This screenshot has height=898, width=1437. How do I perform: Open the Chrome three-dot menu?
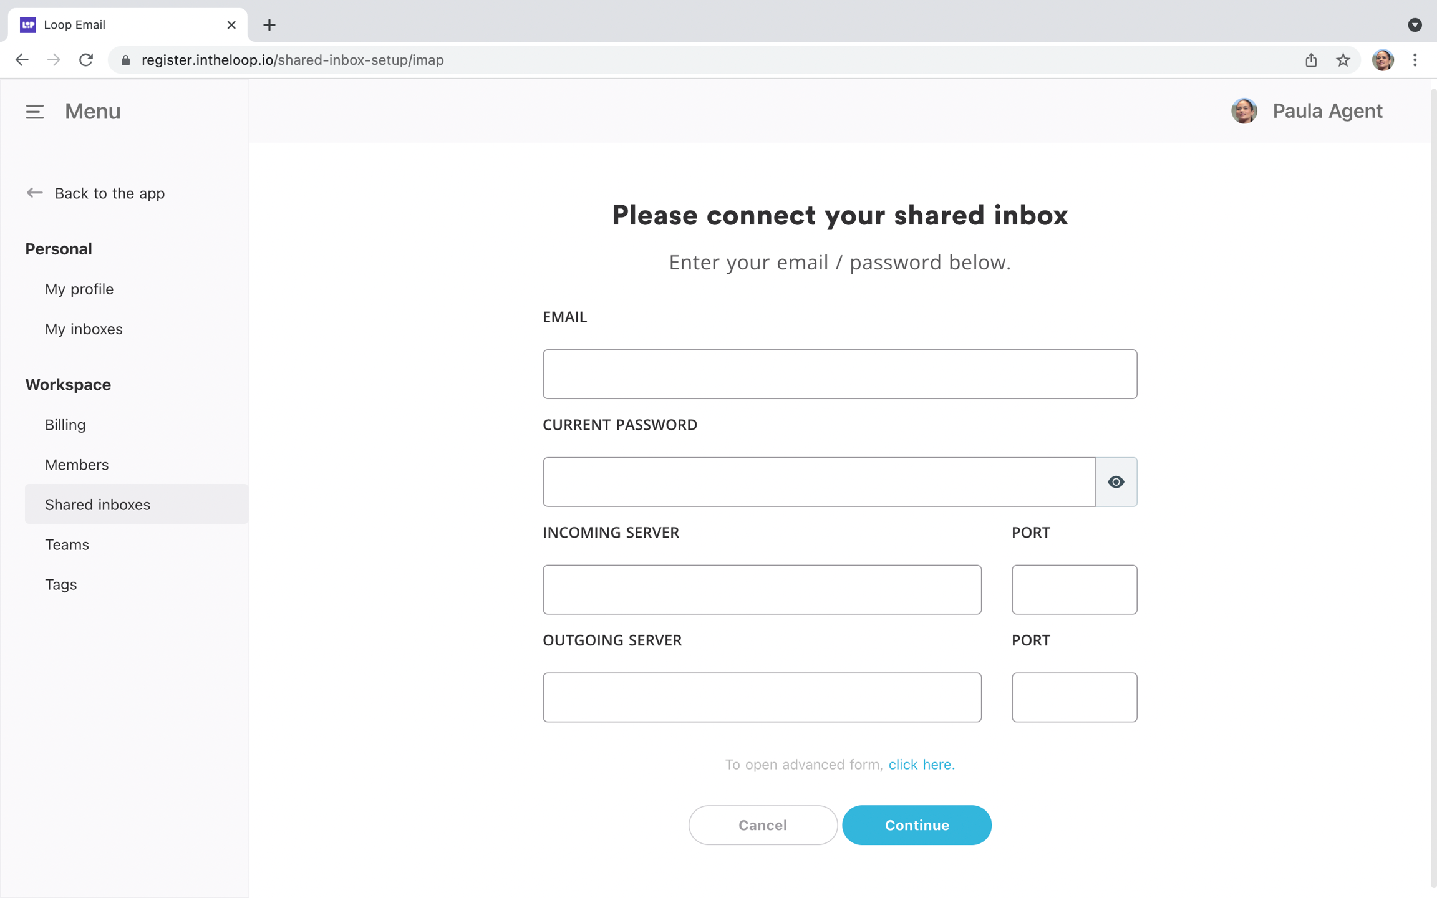(1415, 60)
